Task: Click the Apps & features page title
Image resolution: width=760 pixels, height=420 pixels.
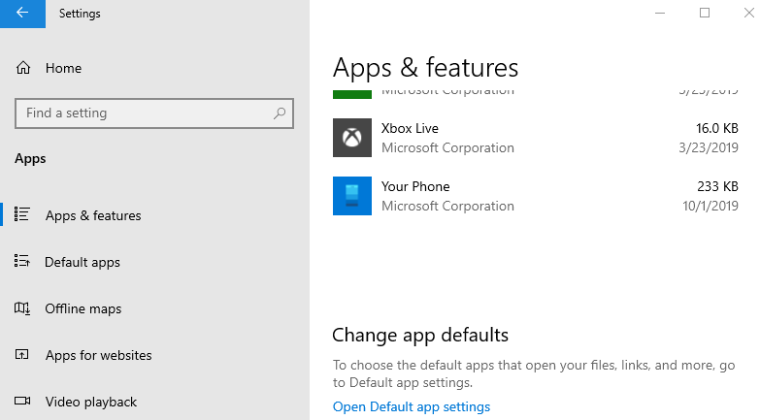Action: click(425, 67)
